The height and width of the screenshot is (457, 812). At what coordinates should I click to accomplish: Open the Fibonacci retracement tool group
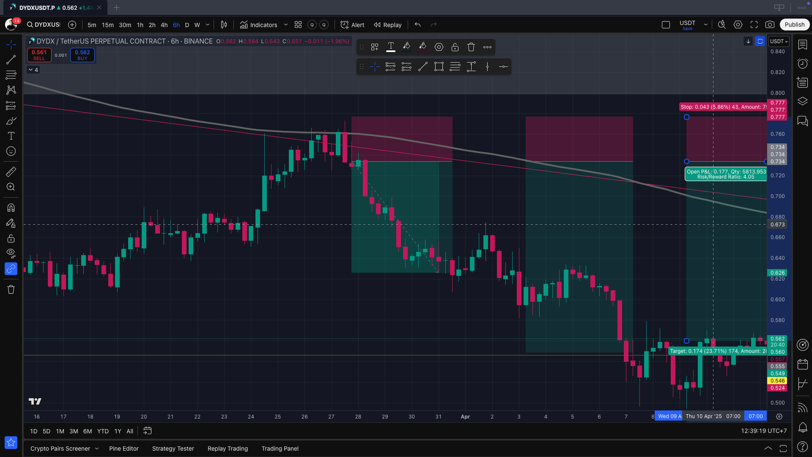[x=11, y=75]
